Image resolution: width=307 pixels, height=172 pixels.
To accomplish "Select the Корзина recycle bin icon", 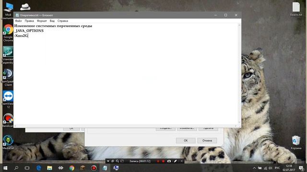I will coord(296,142).
